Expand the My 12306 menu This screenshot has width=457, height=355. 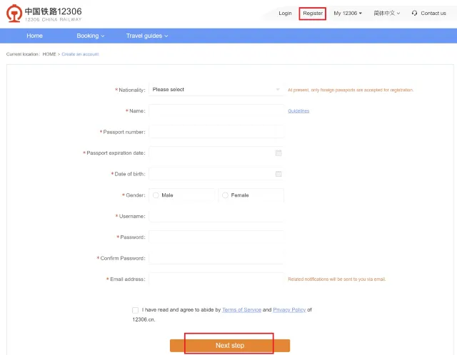(x=348, y=13)
